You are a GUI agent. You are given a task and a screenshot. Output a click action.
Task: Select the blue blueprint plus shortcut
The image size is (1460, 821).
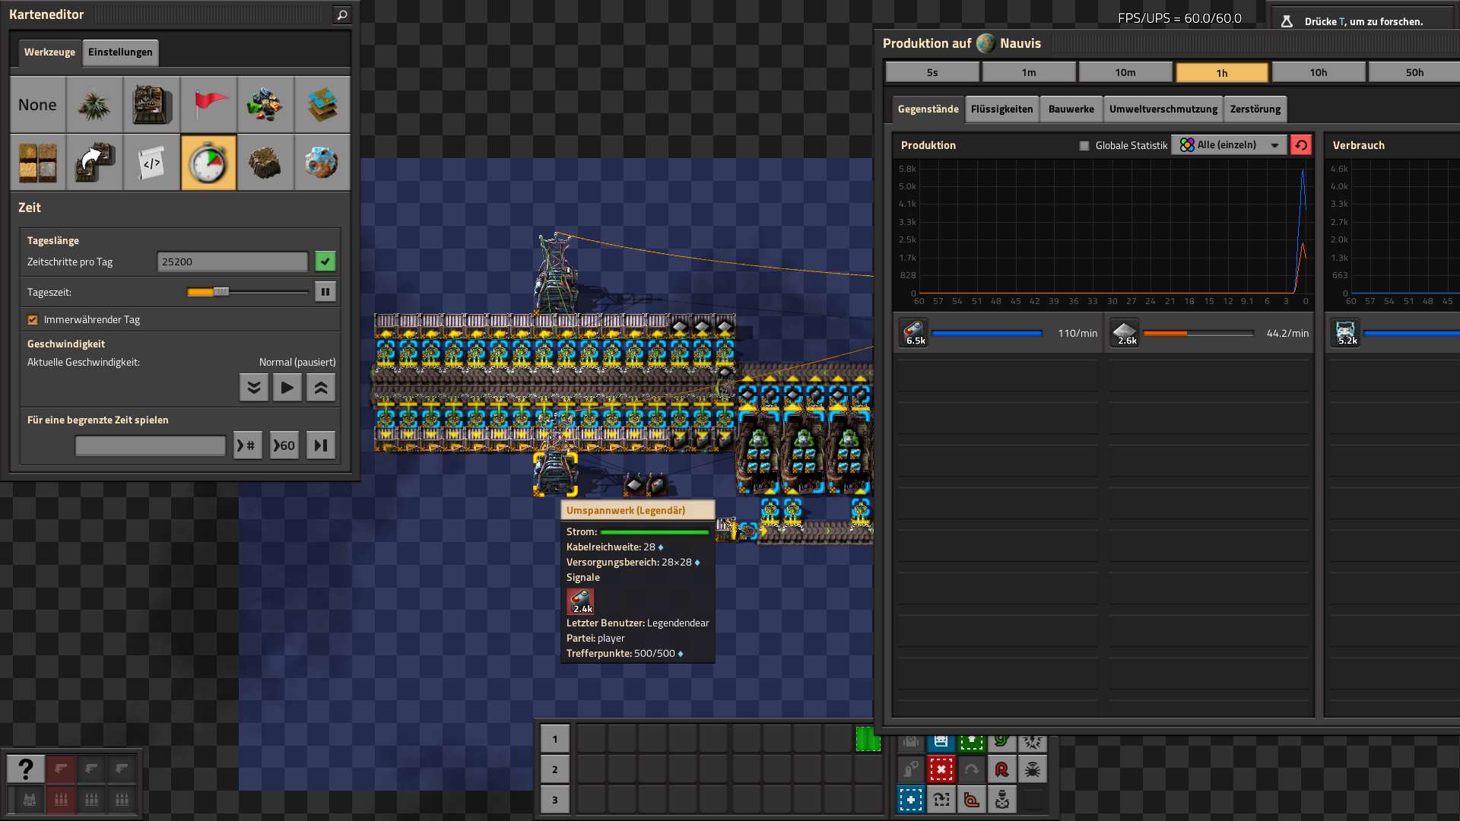tap(910, 800)
